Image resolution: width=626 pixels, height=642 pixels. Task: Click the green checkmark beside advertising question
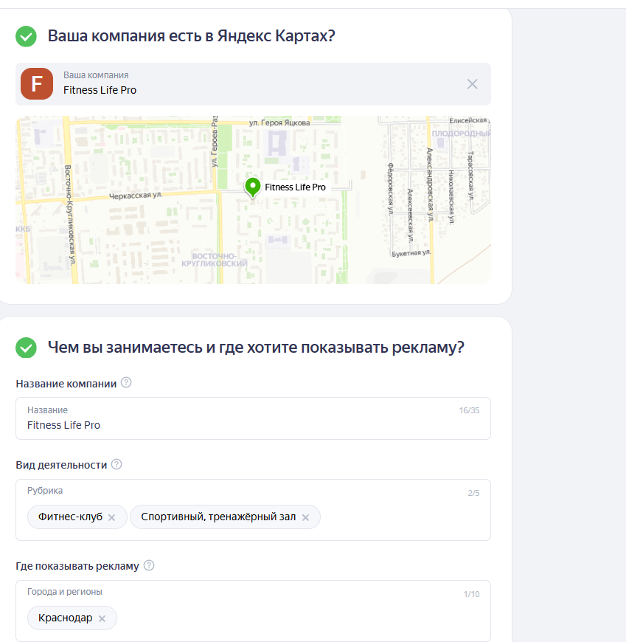point(27,348)
